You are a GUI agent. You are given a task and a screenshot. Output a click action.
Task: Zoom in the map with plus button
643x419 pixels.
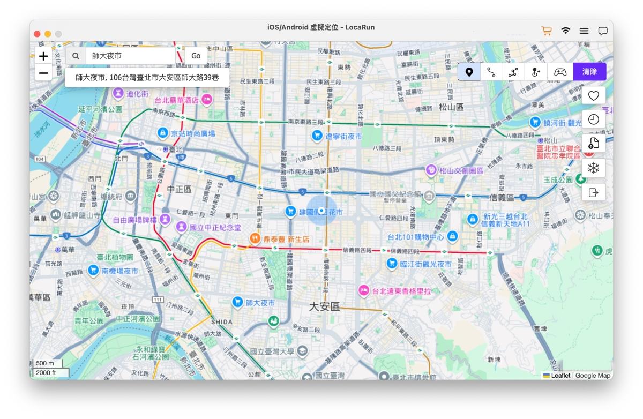[x=43, y=56]
